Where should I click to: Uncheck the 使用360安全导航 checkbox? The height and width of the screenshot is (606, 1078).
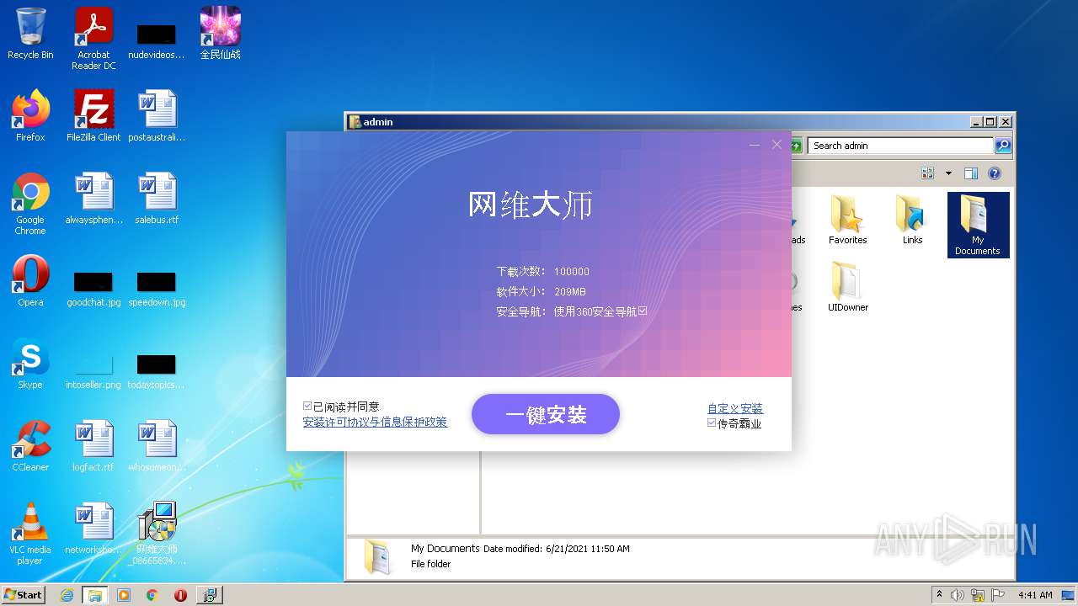pyautogui.click(x=643, y=311)
